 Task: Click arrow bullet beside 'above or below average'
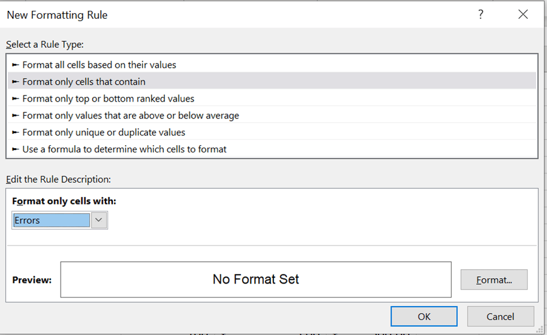point(16,115)
